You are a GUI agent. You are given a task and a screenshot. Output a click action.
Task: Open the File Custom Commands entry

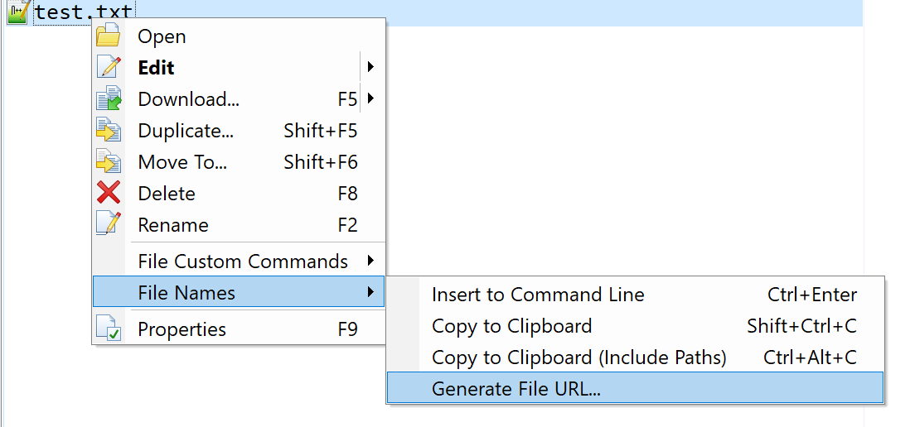coord(239,261)
